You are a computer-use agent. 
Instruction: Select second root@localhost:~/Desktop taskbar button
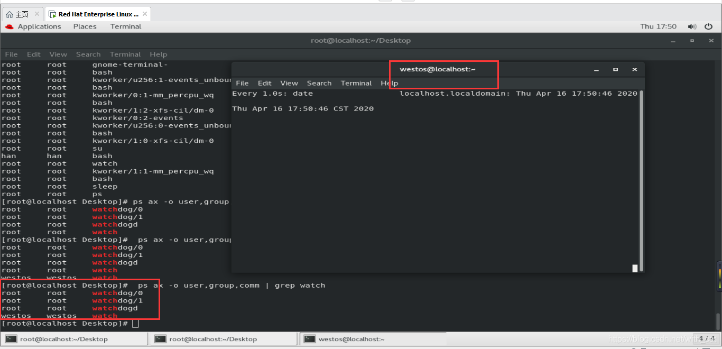(224, 339)
